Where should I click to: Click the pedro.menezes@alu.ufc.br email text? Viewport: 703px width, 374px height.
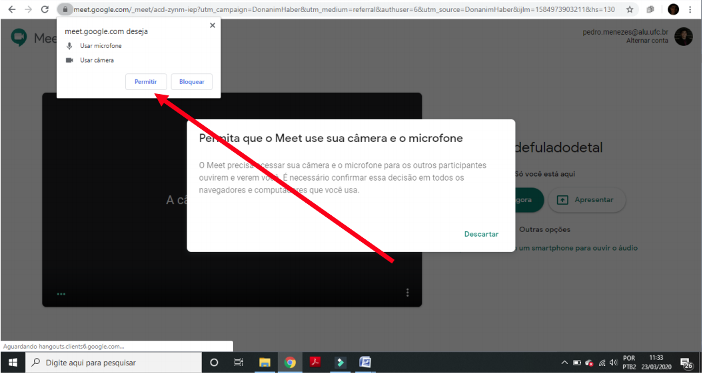coord(626,32)
